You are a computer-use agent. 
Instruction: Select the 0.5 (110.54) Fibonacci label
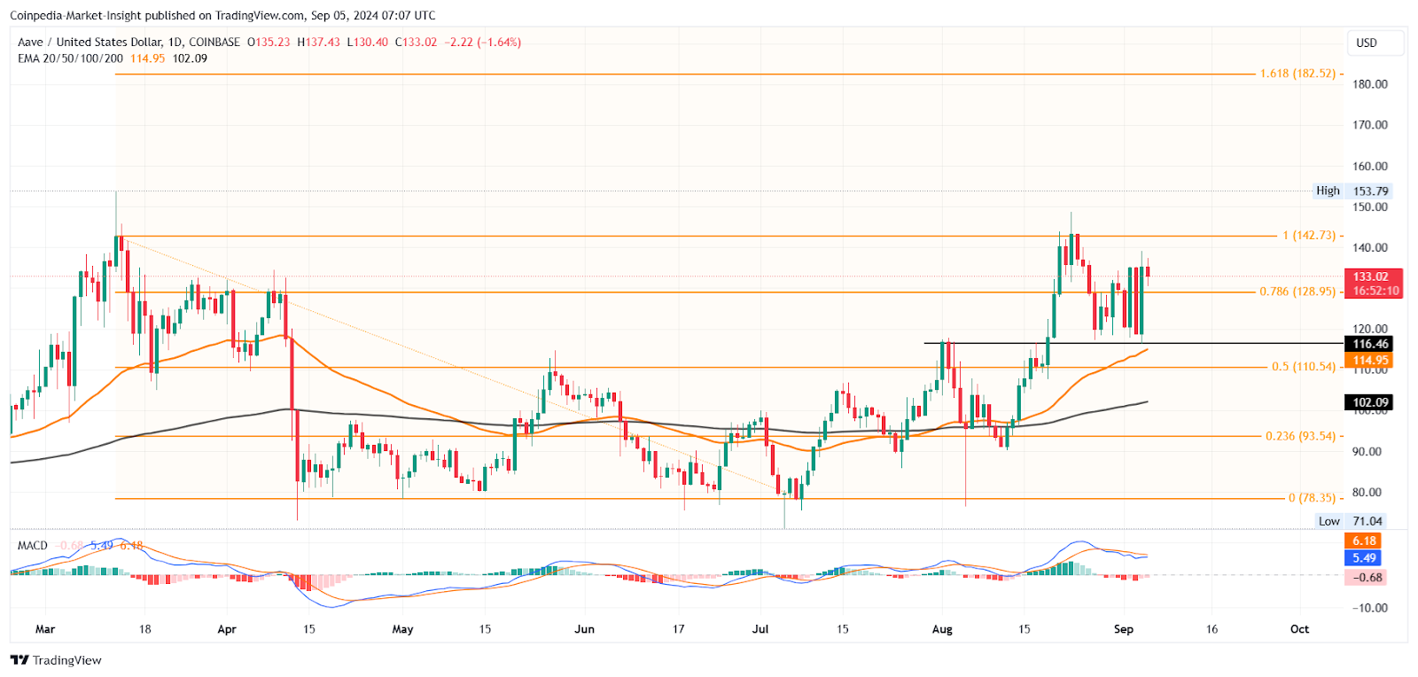click(1304, 366)
